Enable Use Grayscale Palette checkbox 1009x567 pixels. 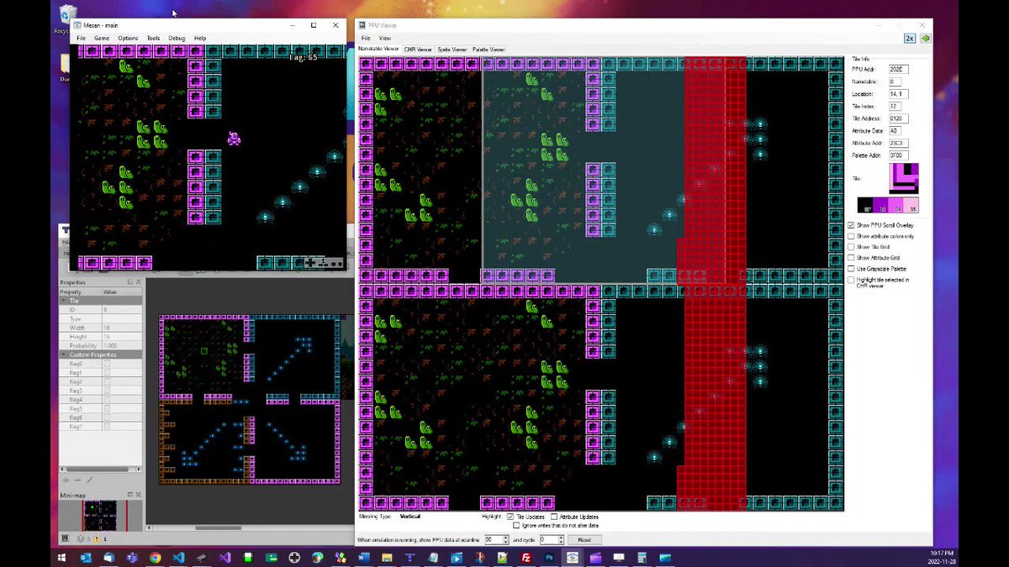point(851,269)
